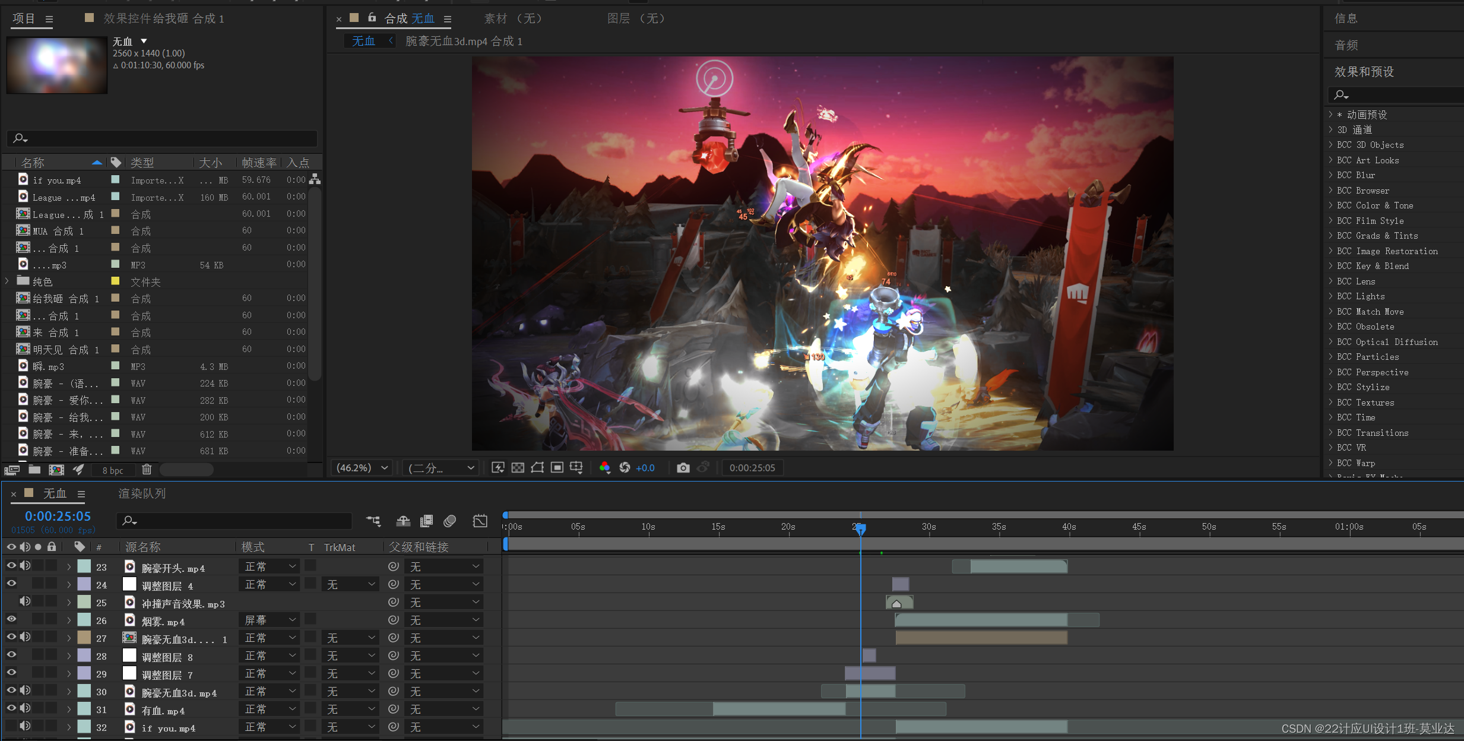The height and width of the screenshot is (741, 1464).
Task: Hide layer 26 烟雾.mp4 with eye icon
Action: 11,619
